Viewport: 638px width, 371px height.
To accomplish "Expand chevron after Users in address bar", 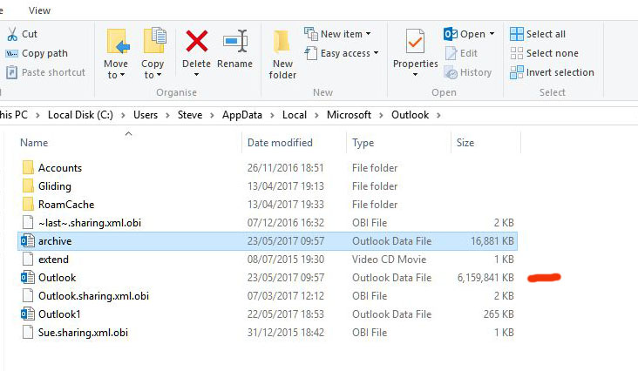I will click(167, 116).
